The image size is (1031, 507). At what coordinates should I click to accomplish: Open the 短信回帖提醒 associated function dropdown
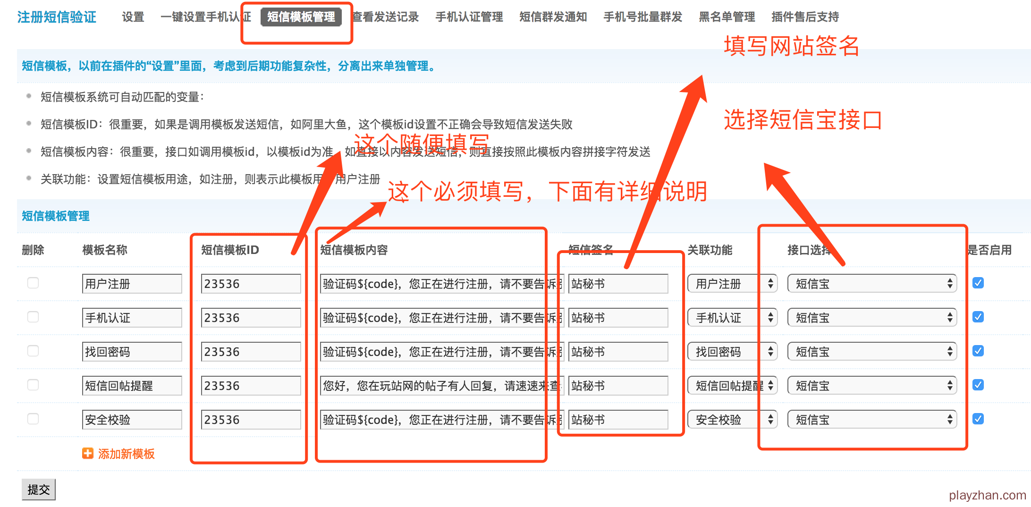coord(732,386)
